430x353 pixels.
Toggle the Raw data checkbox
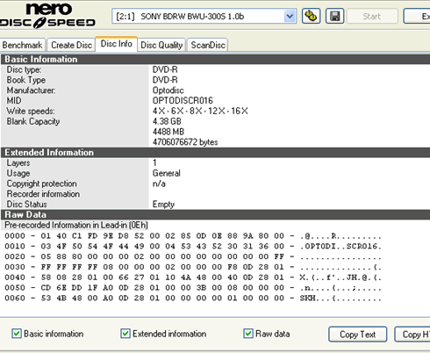point(248,334)
